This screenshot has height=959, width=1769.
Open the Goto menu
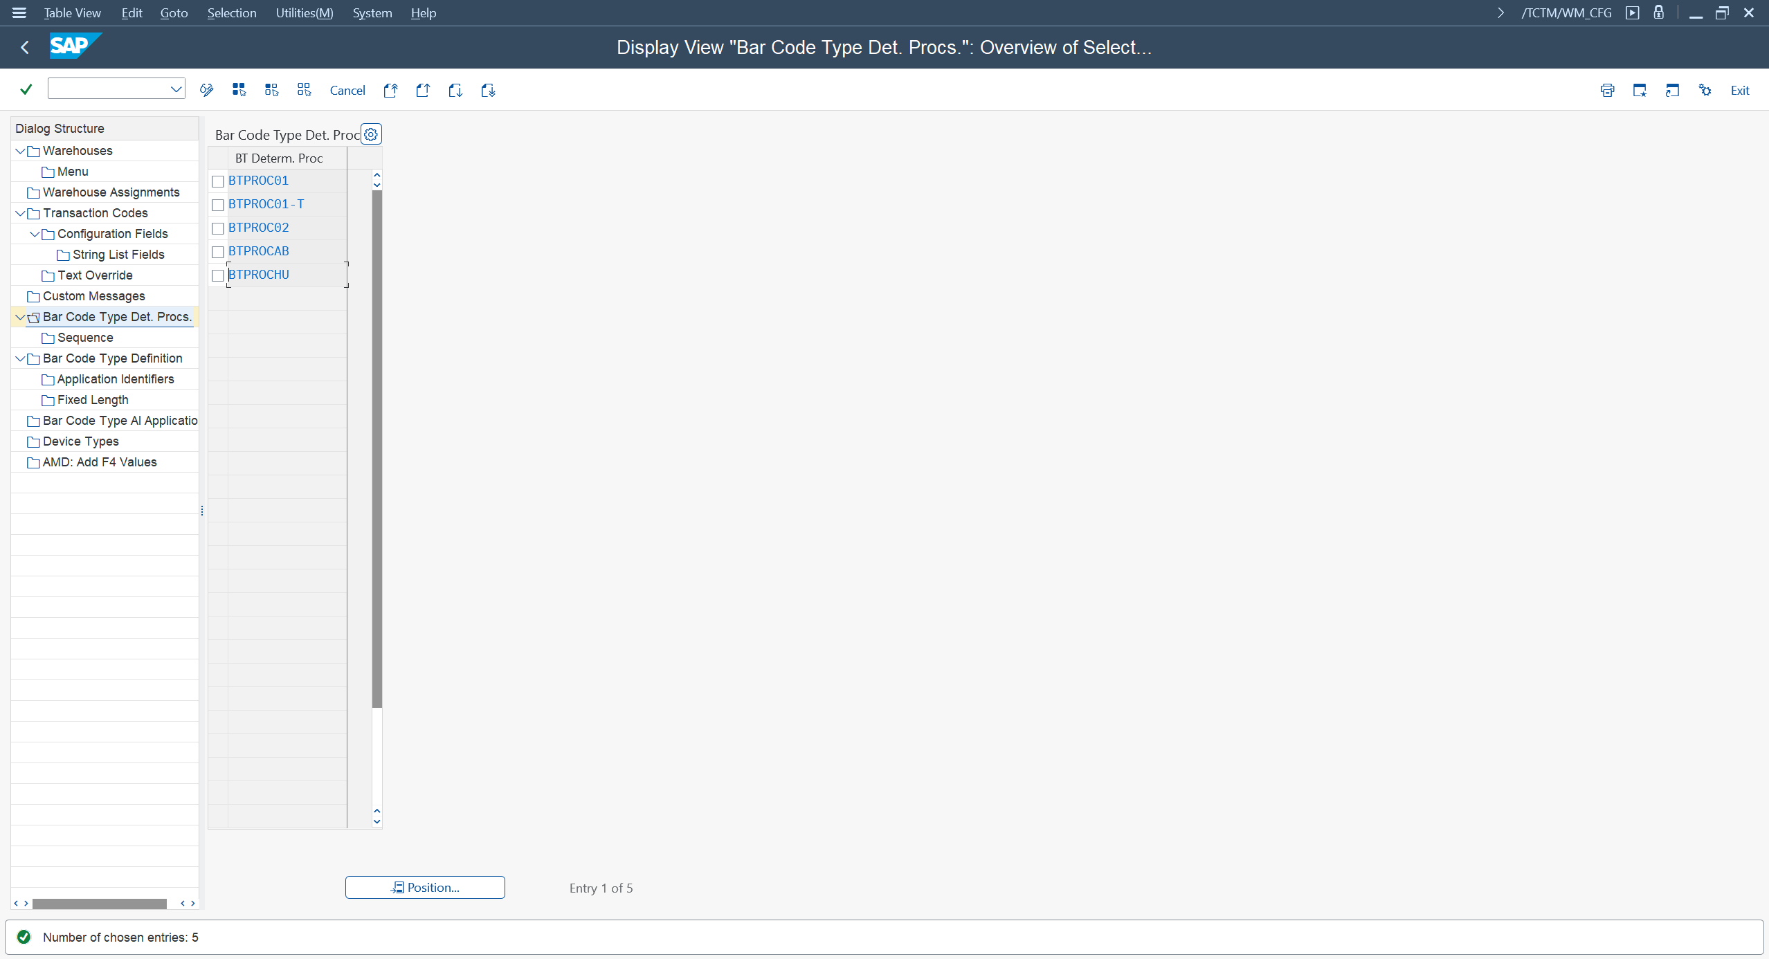174,13
